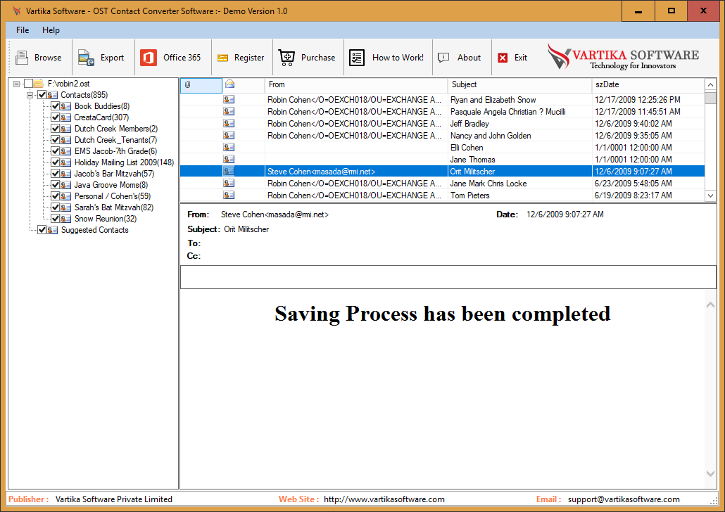Select the Orit Militscher highlighted row
The image size is (725, 512).
(x=442, y=172)
